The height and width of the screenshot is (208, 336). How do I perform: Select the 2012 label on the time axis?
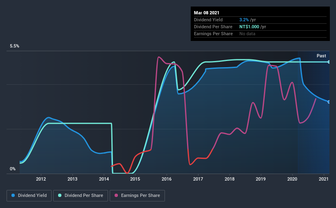pos(41,179)
